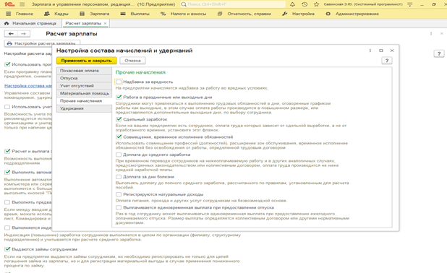Image resolution: width=447 pixels, height=273 pixels.
Task: Open the Кадры menu section
Action: tap(61, 14)
